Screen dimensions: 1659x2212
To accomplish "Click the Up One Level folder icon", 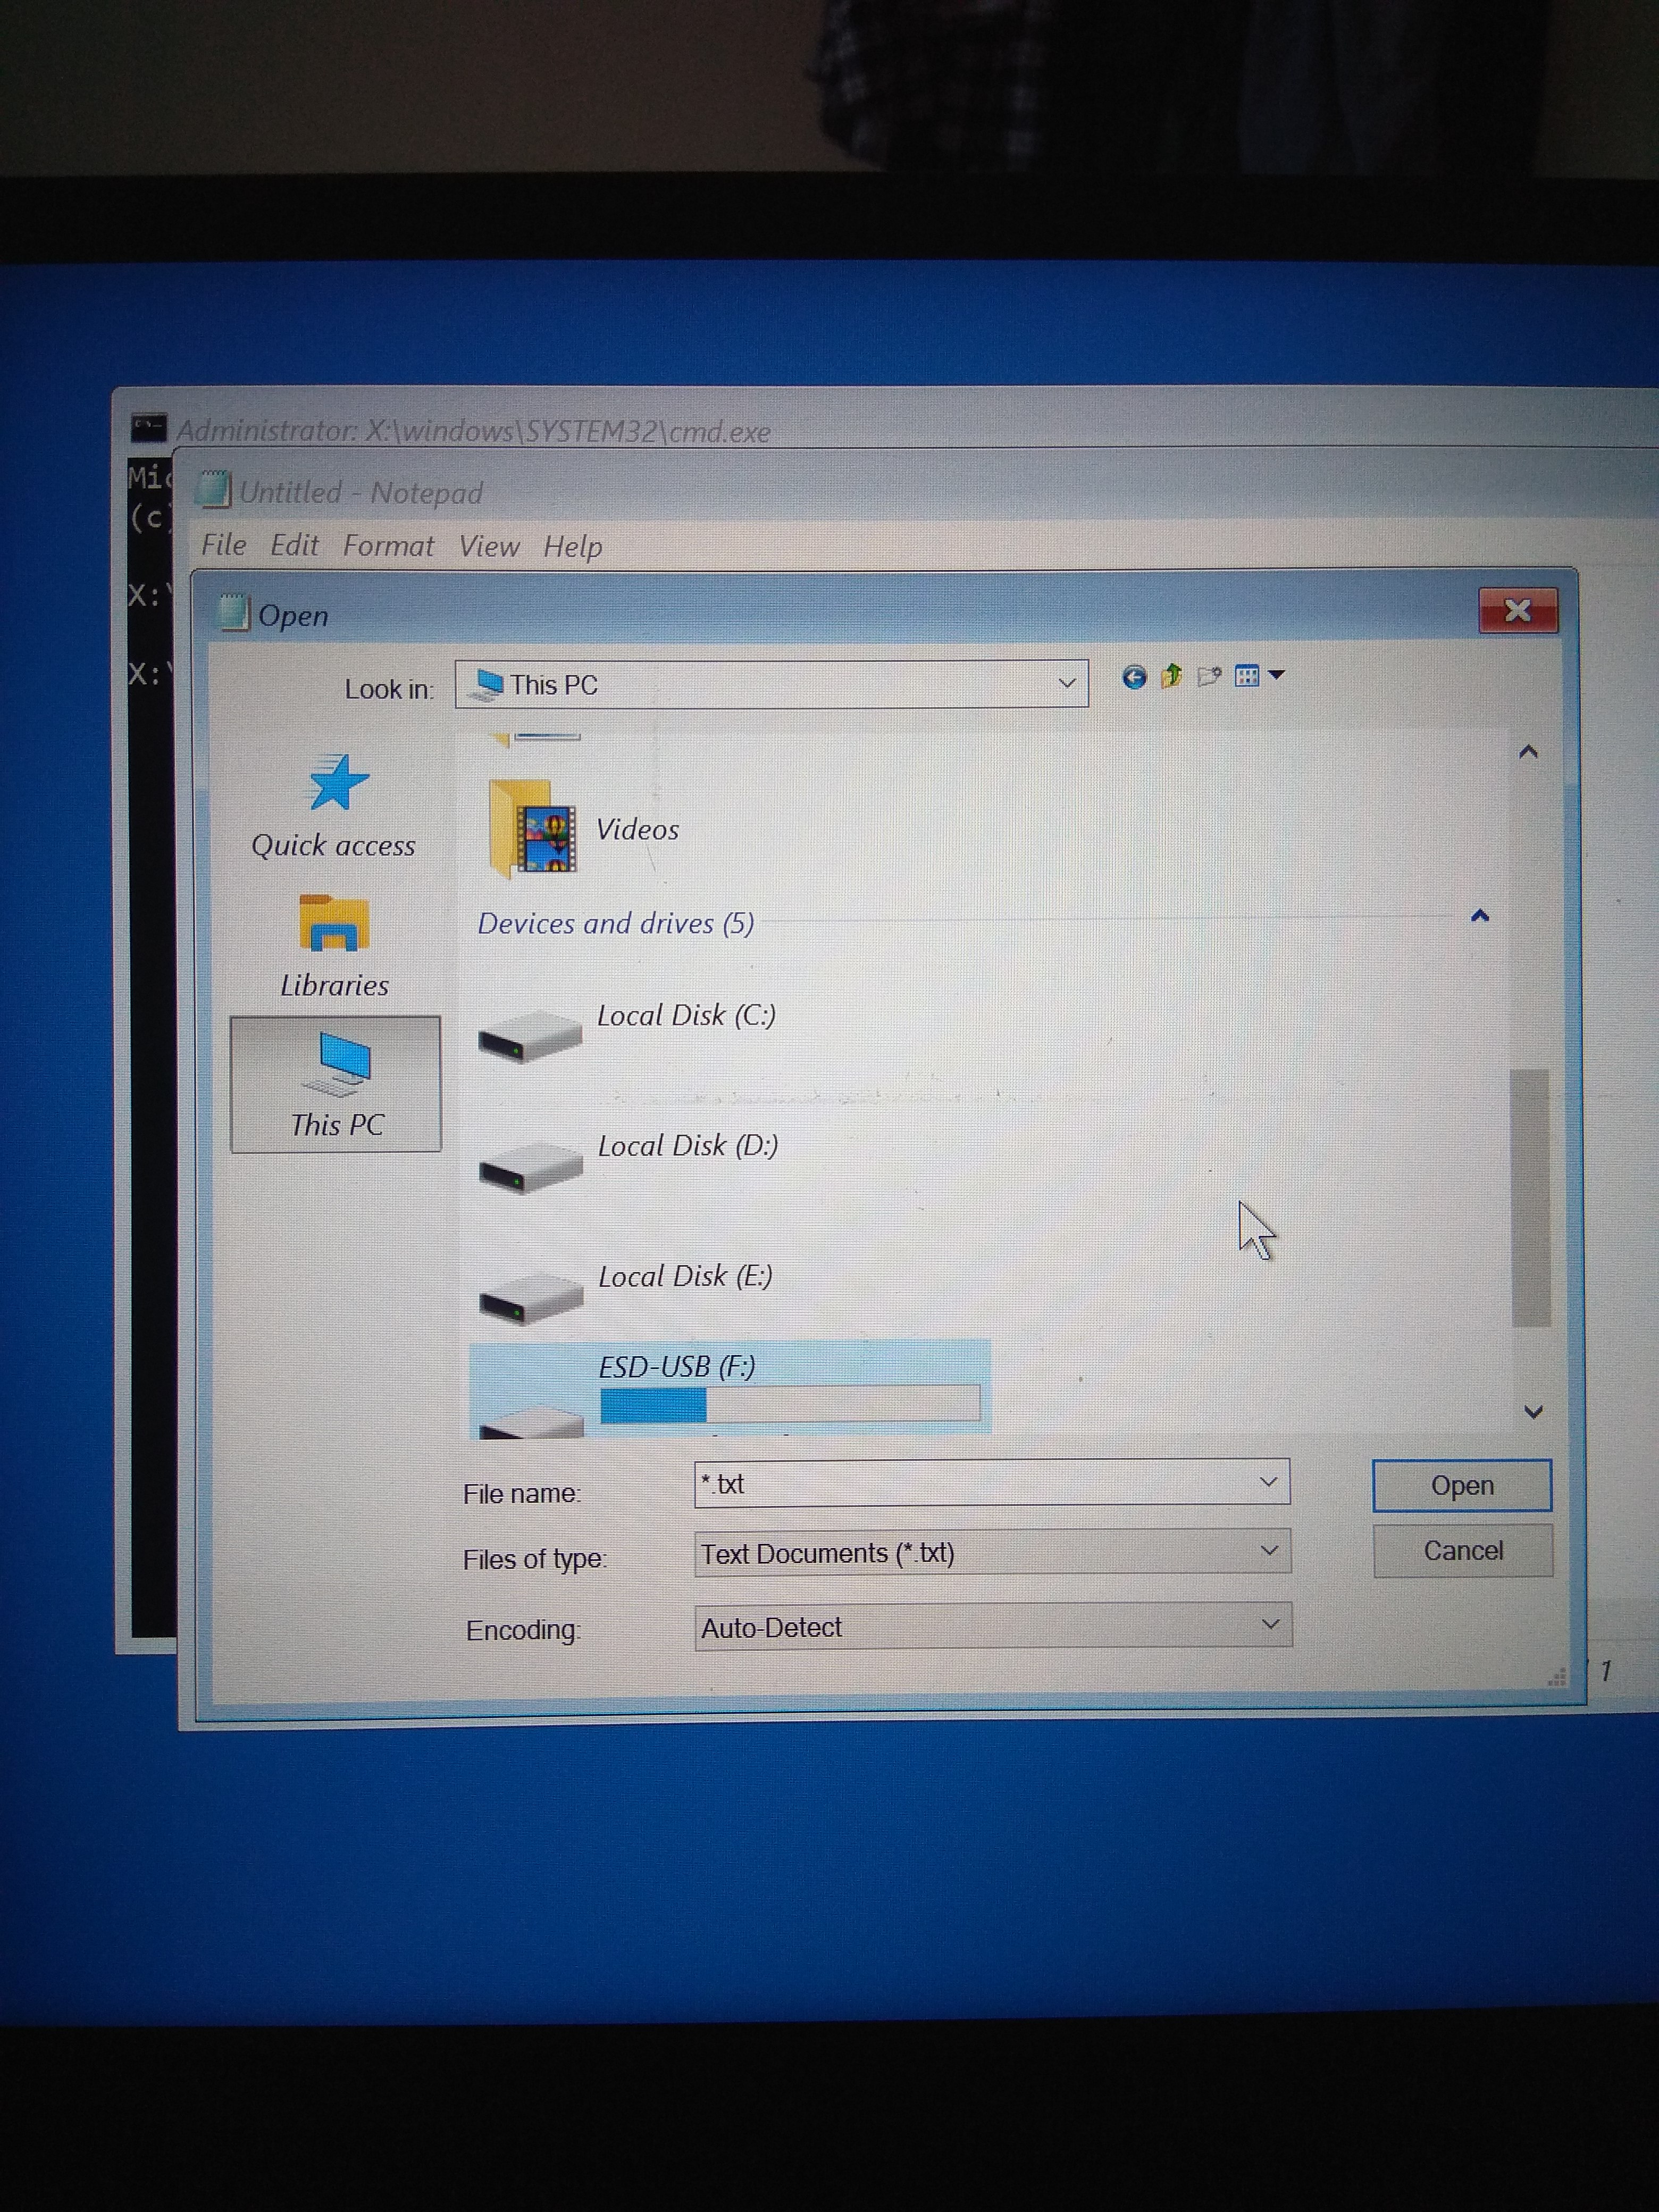I will (1171, 677).
